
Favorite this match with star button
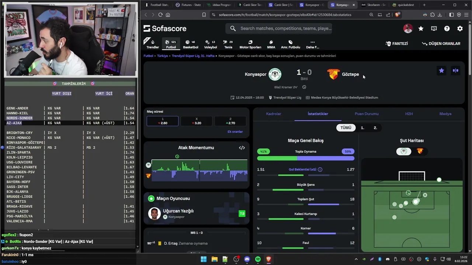tap(441, 71)
